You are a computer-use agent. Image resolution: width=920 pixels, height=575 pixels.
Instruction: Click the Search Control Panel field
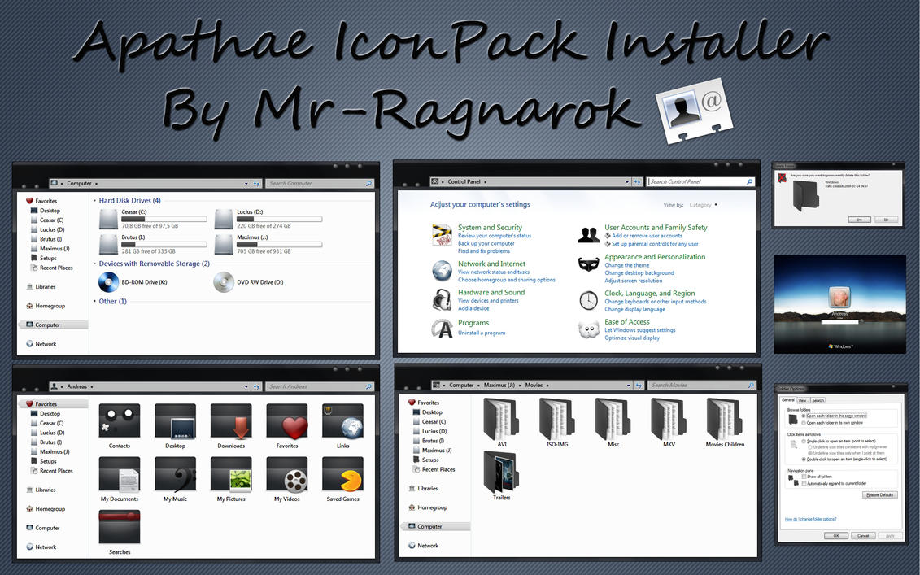(x=700, y=182)
